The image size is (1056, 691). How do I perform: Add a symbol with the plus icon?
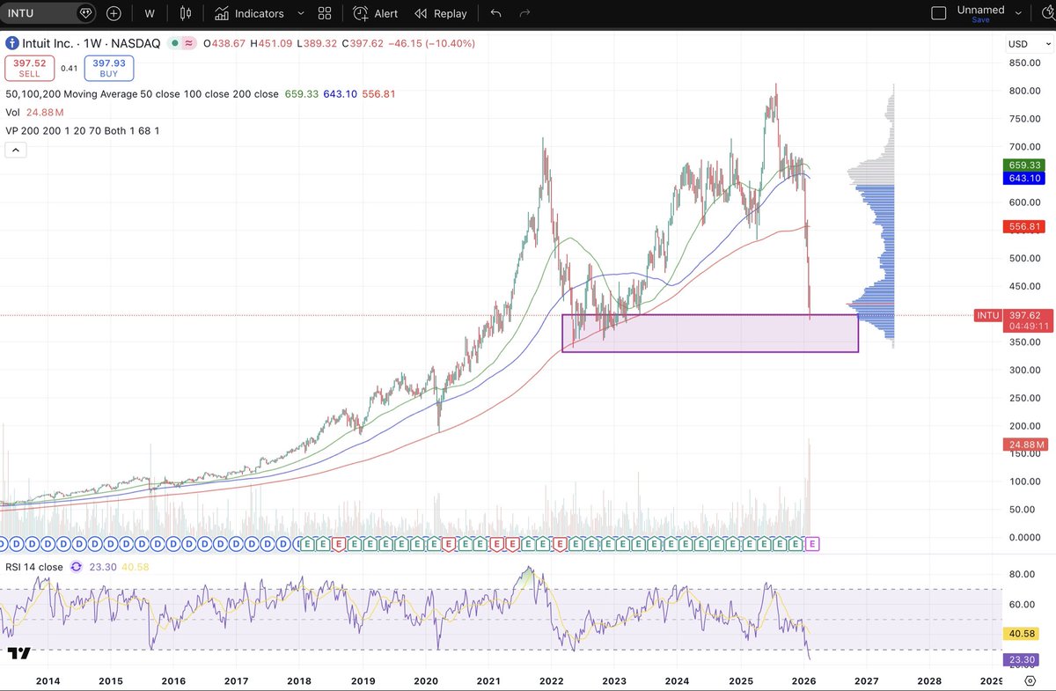click(x=114, y=13)
